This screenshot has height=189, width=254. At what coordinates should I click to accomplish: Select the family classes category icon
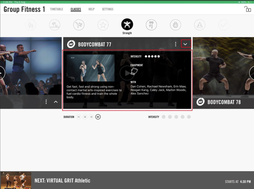pos(30,25)
